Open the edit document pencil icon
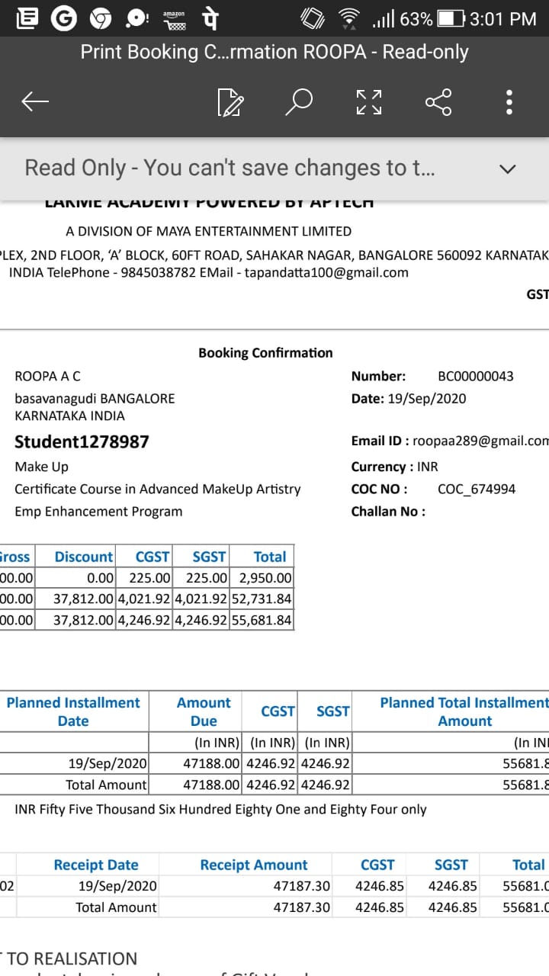Screen dimensions: 549x976 click(230, 102)
